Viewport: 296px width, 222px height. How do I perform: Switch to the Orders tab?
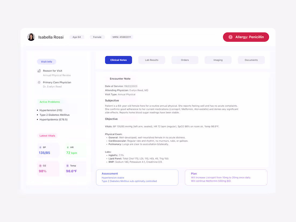[x=185, y=60]
